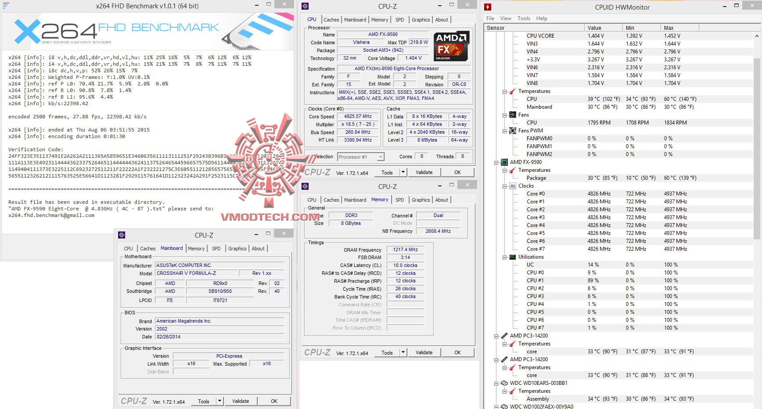Click the thermometer icon beside Temperatures above the CPU 39 °C row
Image resolution: width=762 pixels, height=409 pixels.
(x=512, y=91)
